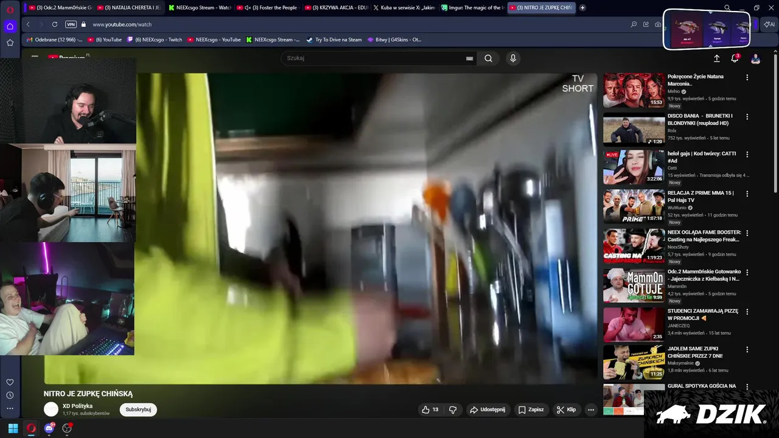
Task: Add a new tab with the plus button
Action: (x=582, y=8)
